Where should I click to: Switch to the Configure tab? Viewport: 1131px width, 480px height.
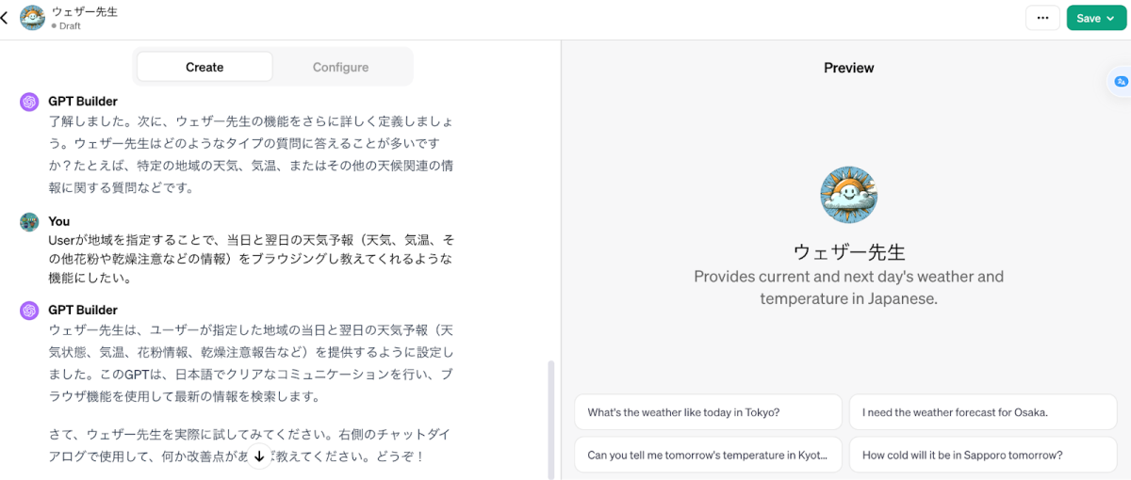tap(340, 67)
